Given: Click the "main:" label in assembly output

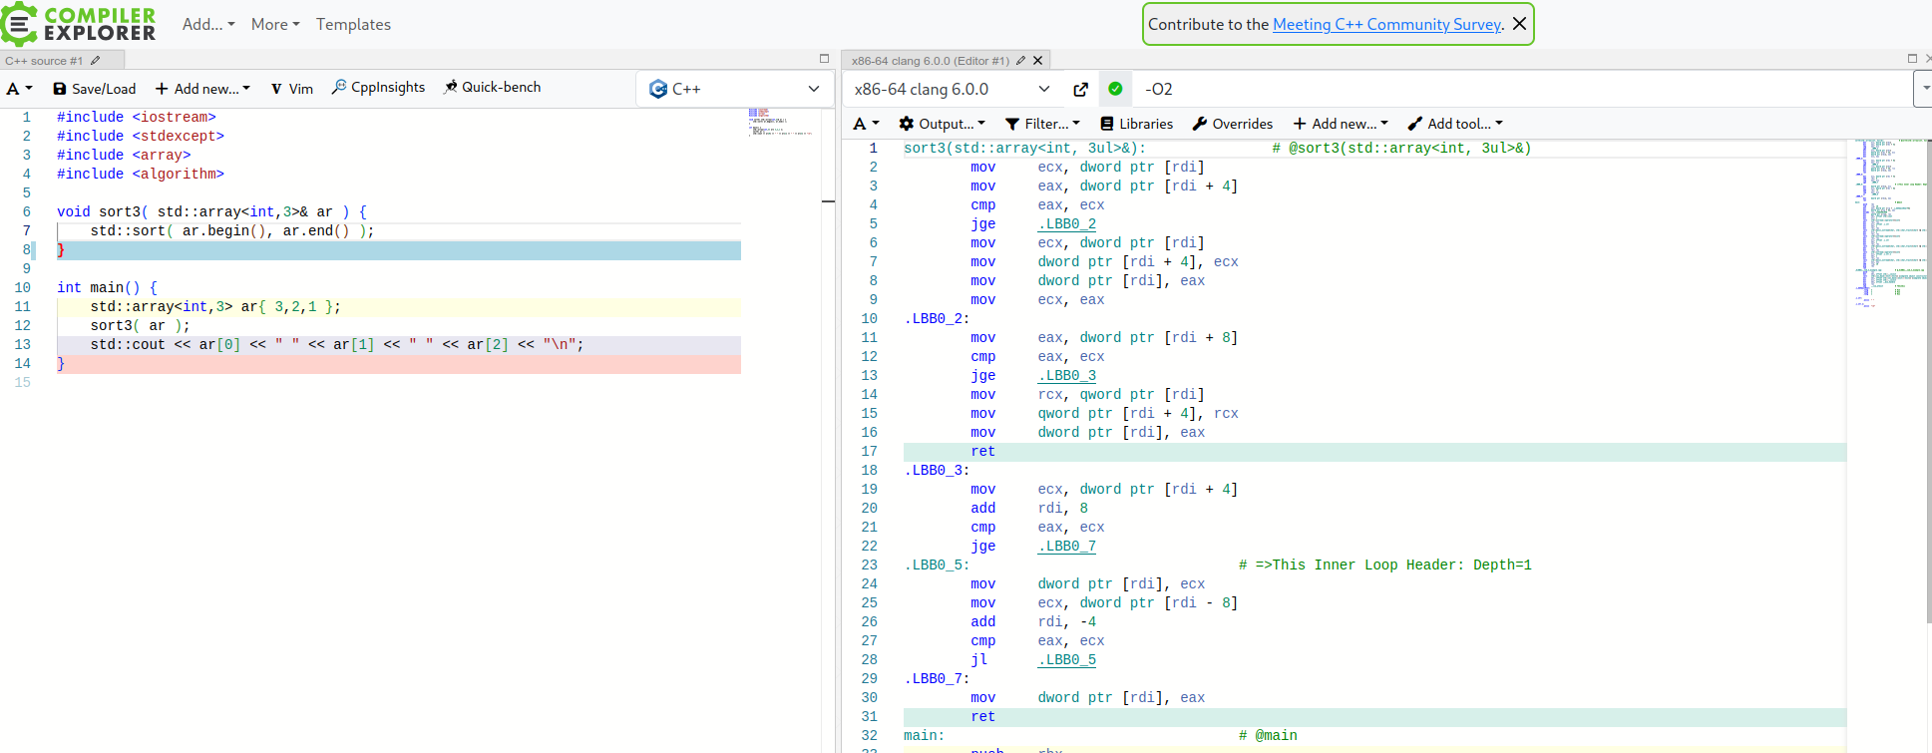Looking at the screenshot, I should 924,735.
